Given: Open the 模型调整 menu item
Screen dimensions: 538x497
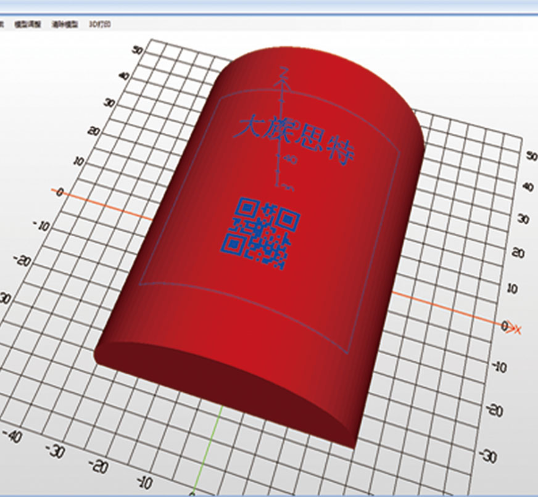Looking at the screenshot, I should click(x=28, y=24).
